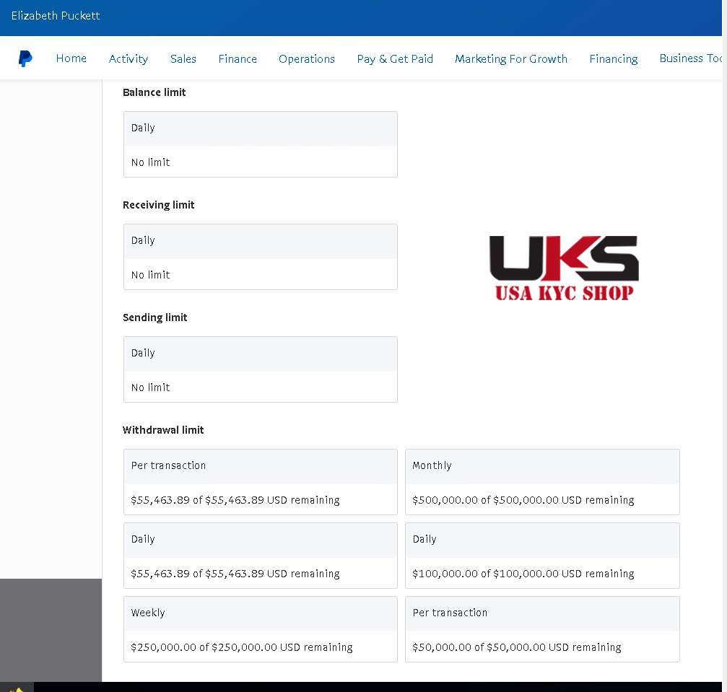Click $55,463.89 remaining under Daily withdrawal

click(235, 574)
